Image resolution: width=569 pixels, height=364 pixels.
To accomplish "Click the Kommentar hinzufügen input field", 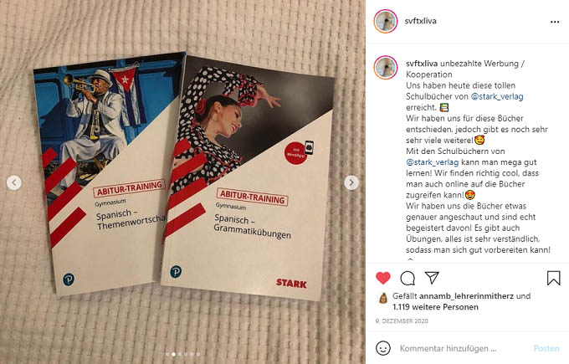I will [464, 348].
